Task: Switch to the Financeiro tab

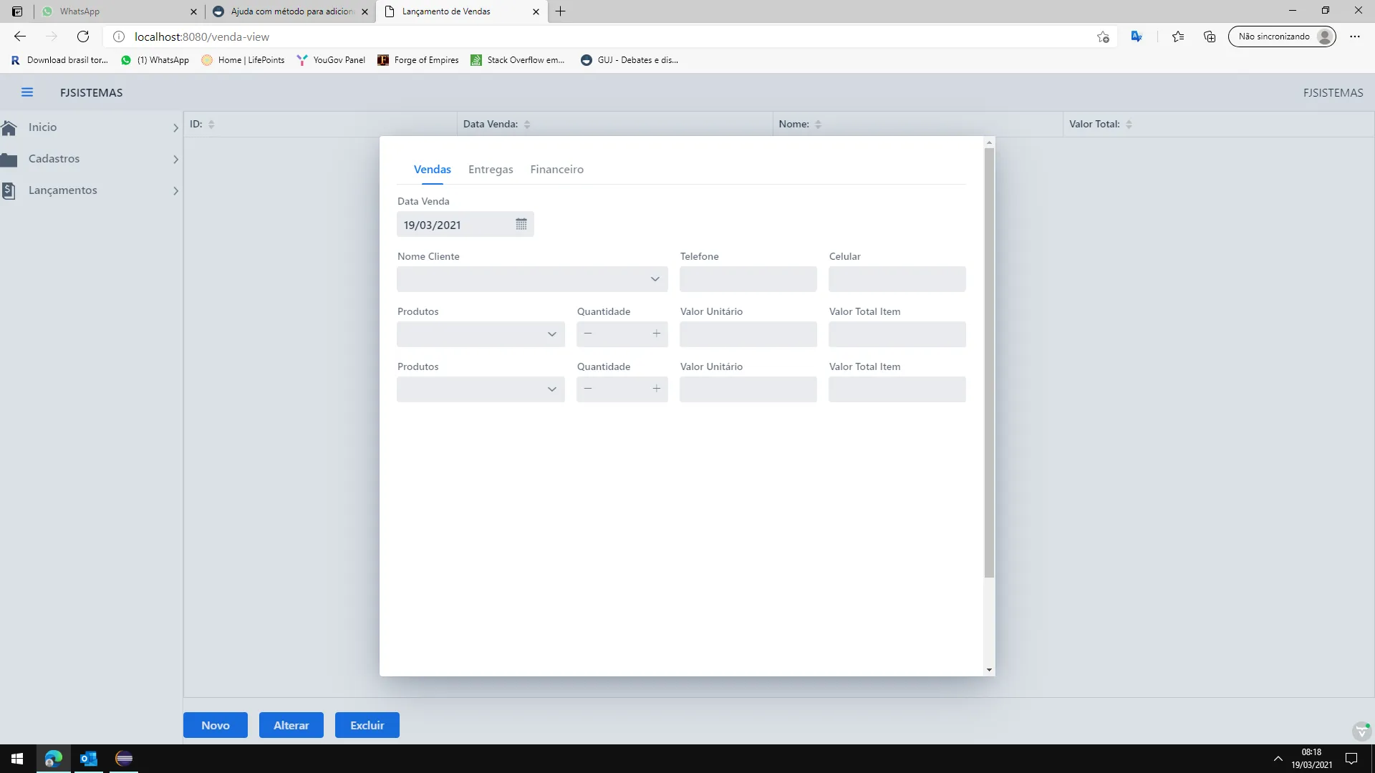Action: 556,170
